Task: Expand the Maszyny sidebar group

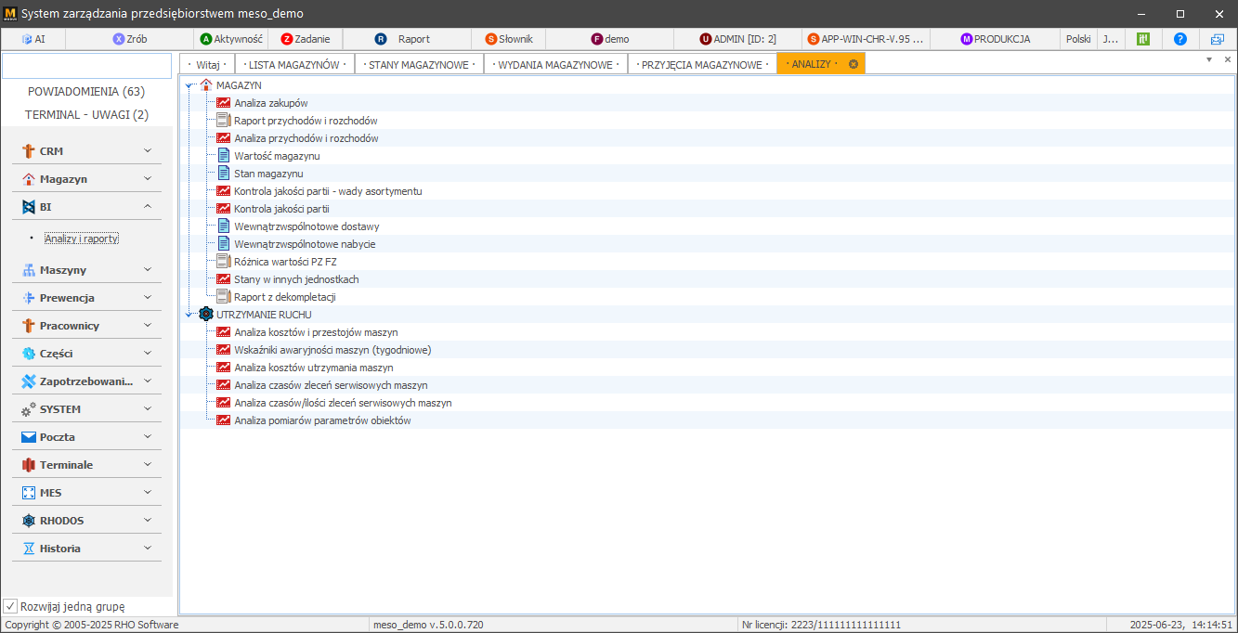Action: [148, 270]
